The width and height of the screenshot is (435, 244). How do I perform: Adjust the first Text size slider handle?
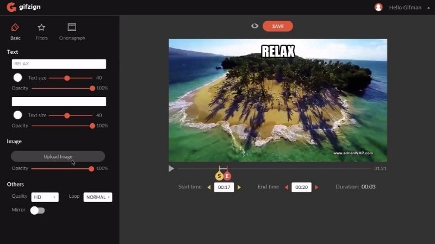[x=67, y=78]
